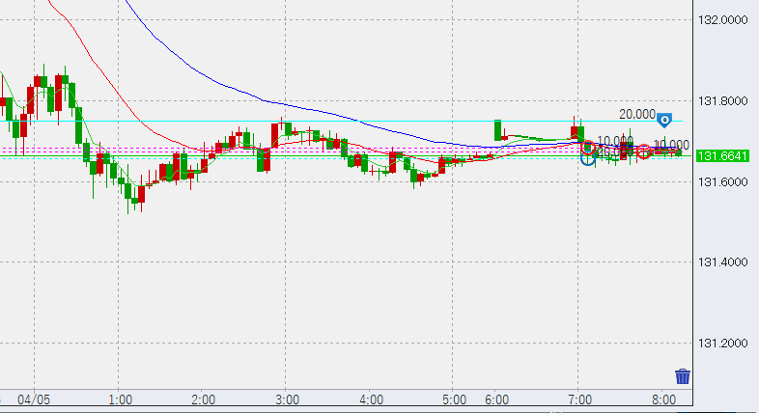
Task: Click the rightmost 10,000 position label
Action: point(670,145)
